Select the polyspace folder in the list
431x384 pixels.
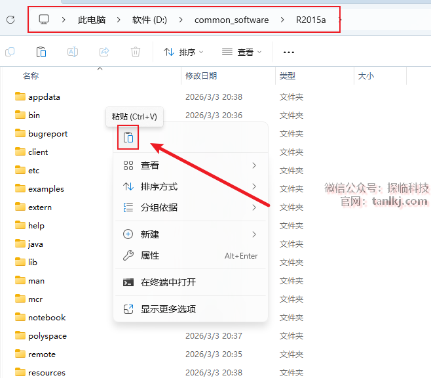[47, 335]
